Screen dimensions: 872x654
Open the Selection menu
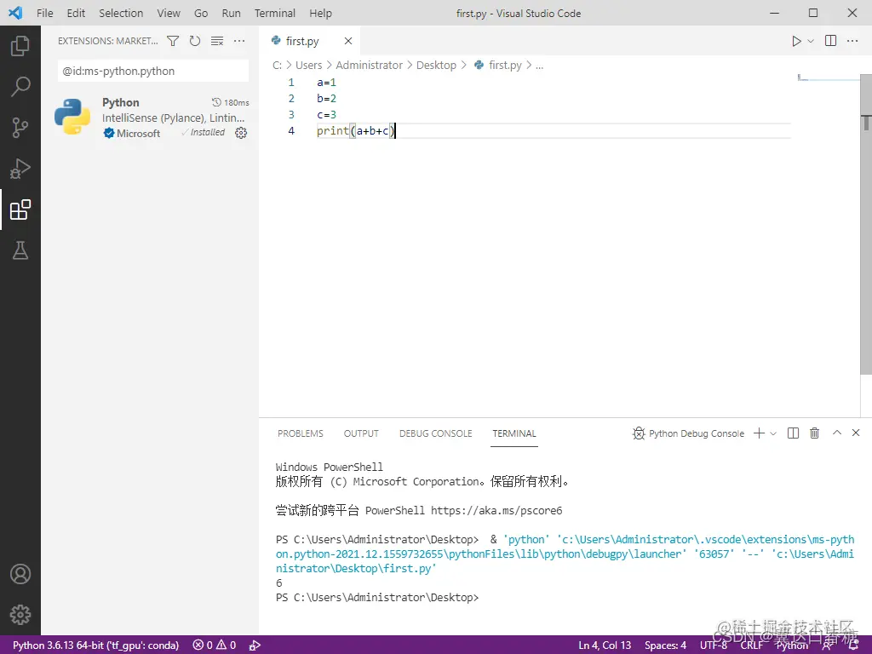[x=121, y=13]
